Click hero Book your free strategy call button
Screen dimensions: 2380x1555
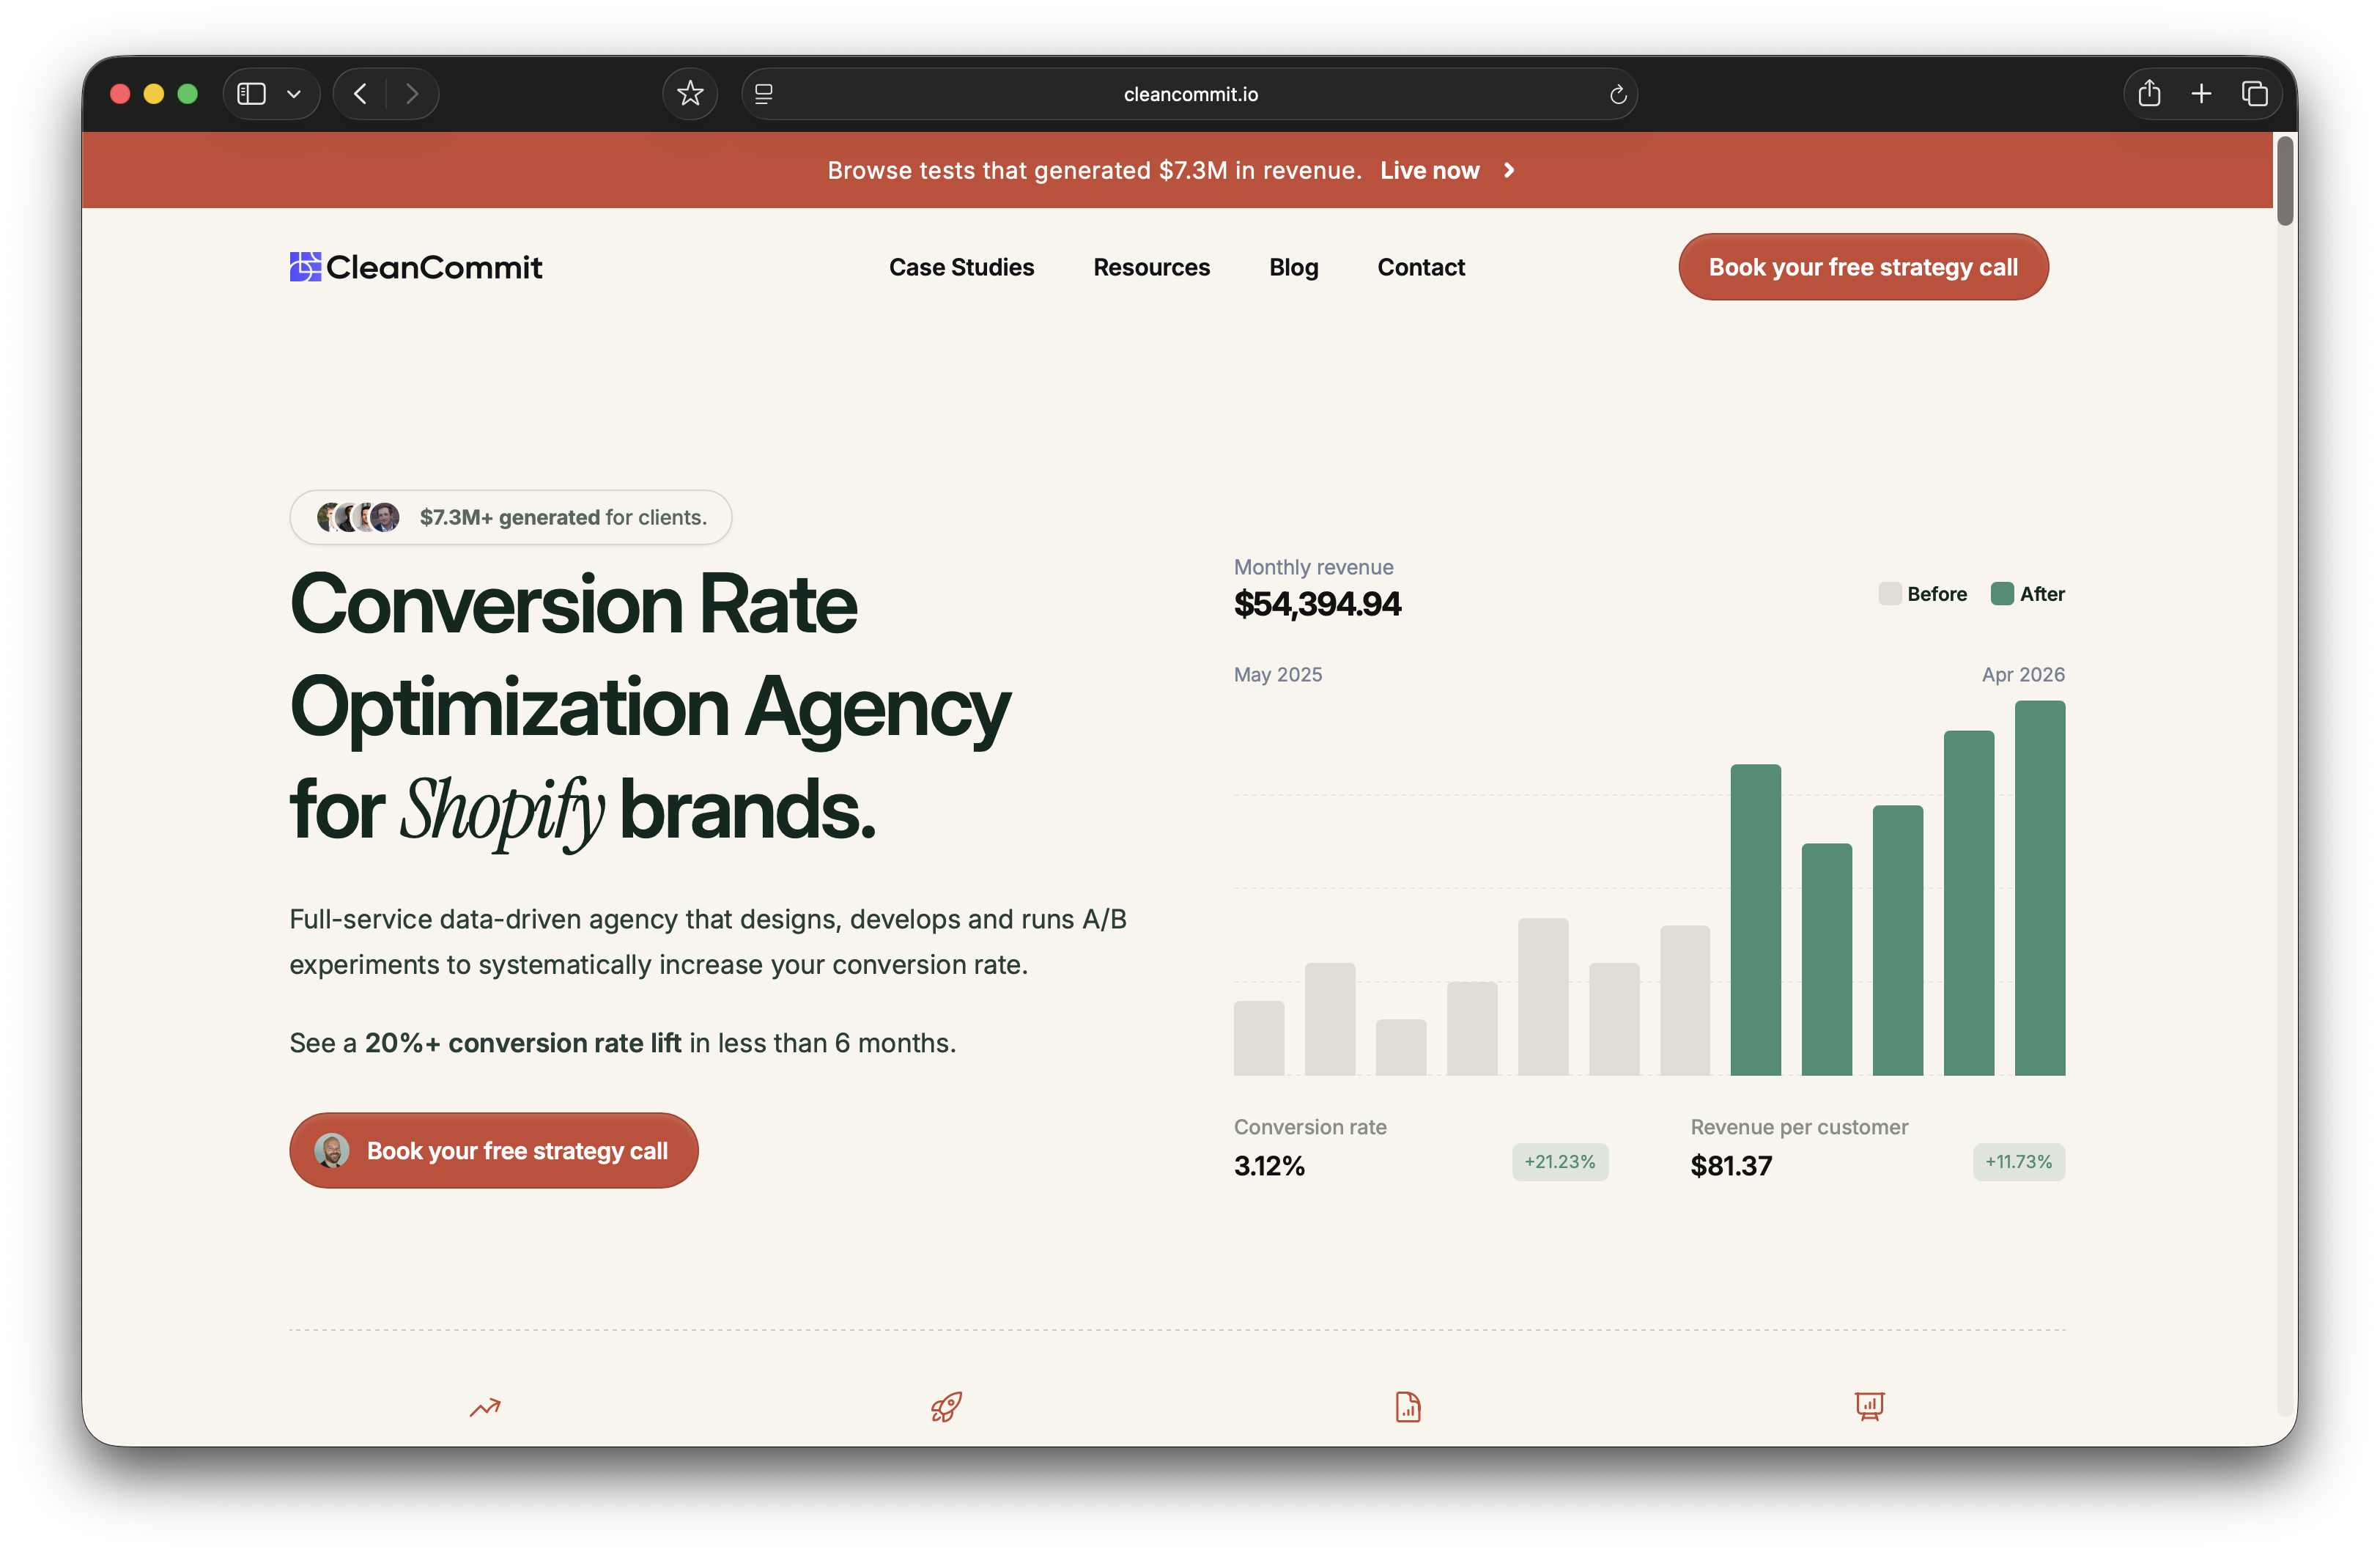tap(494, 1151)
